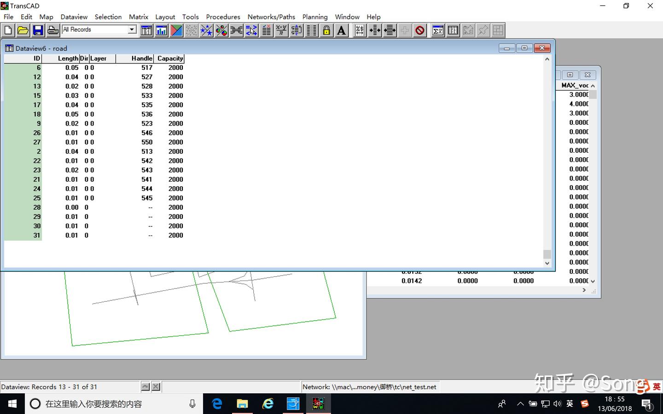Click the chart icon in toolbar
The height and width of the screenshot is (414, 663).
pos(161,30)
